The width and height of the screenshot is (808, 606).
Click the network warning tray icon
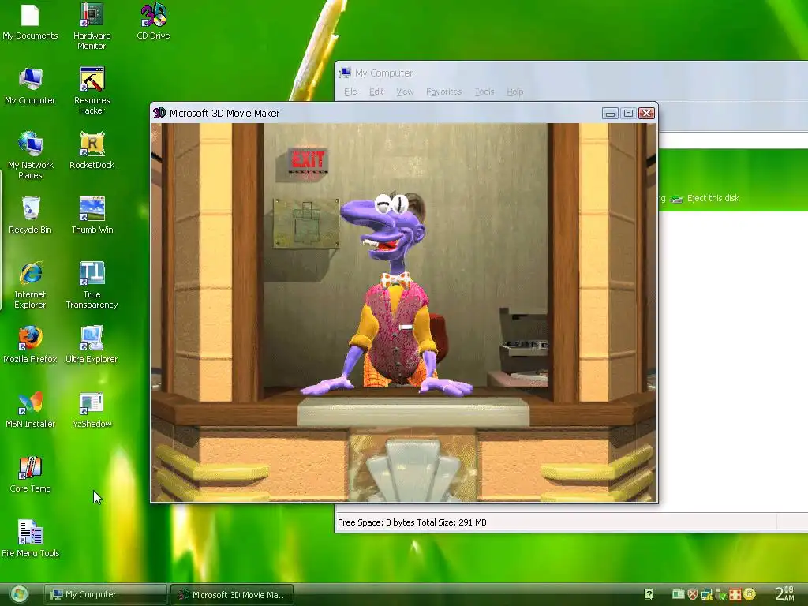[x=707, y=594]
